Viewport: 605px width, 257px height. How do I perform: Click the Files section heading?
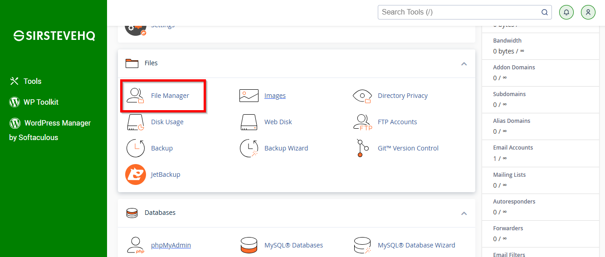tap(151, 63)
